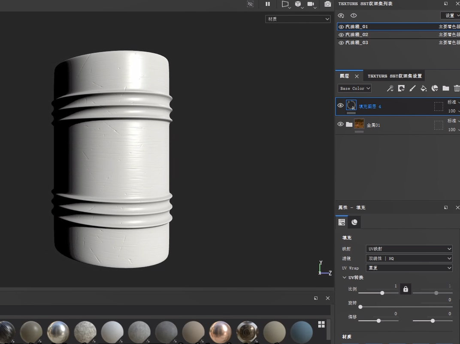Click the add folder icon in layers
This screenshot has width=460, height=344.
pyautogui.click(x=446, y=88)
